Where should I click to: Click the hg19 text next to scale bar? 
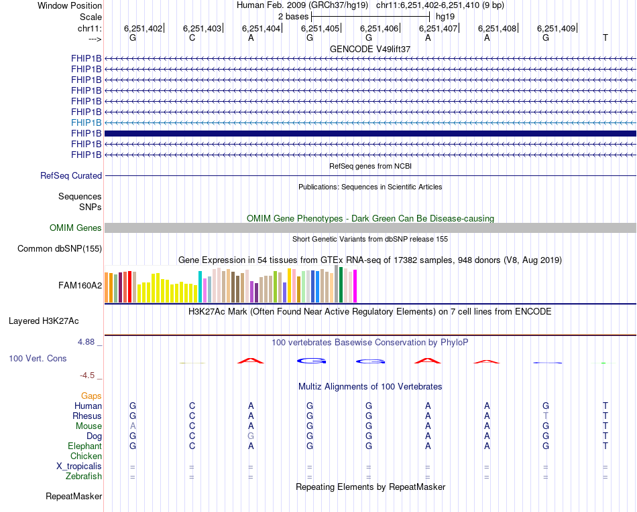445,17
